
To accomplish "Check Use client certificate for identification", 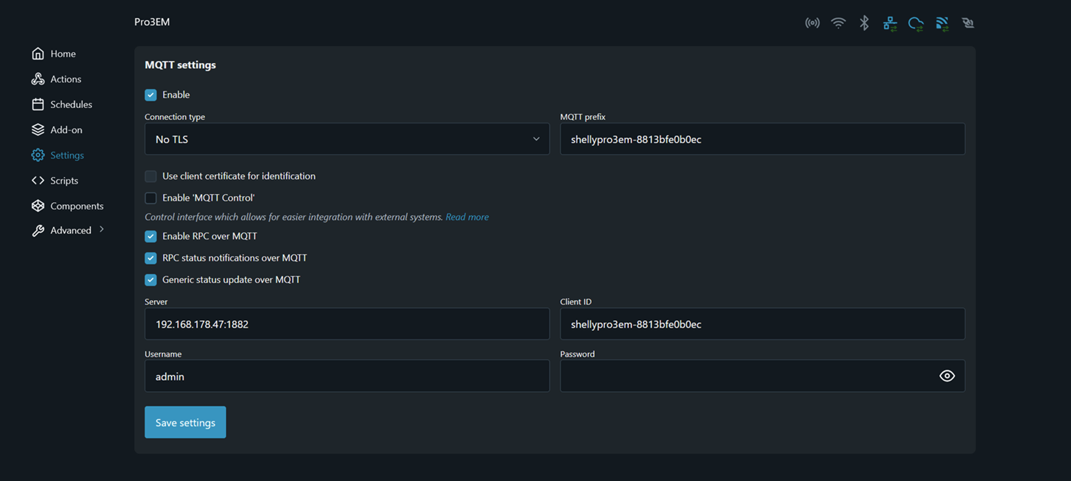I will point(151,176).
